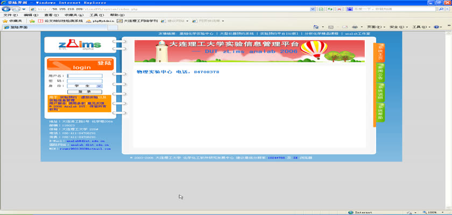Open the 大型仪器预约系统 link
452x215 pixels.
[237, 34]
